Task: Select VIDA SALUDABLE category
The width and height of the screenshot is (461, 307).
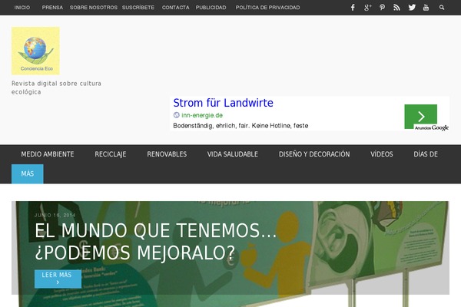Action: point(233,154)
